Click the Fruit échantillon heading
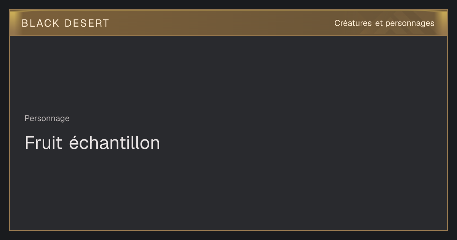Image resolution: width=457 pixels, height=240 pixels. click(93, 142)
